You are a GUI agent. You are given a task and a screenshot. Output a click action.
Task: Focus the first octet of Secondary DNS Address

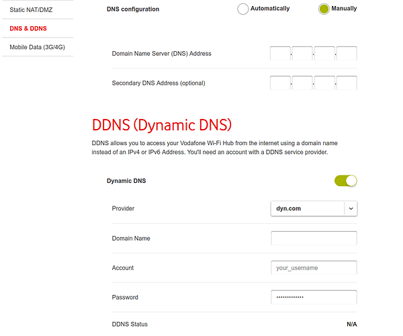pyautogui.click(x=280, y=83)
